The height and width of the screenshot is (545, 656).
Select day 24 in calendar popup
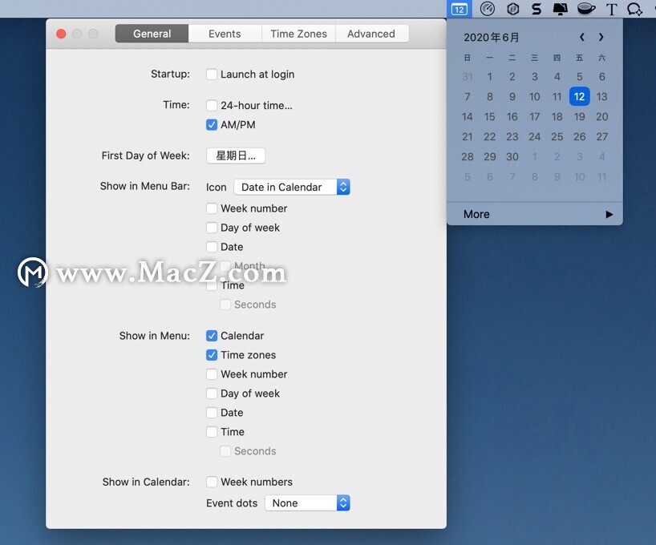point(534,137)
